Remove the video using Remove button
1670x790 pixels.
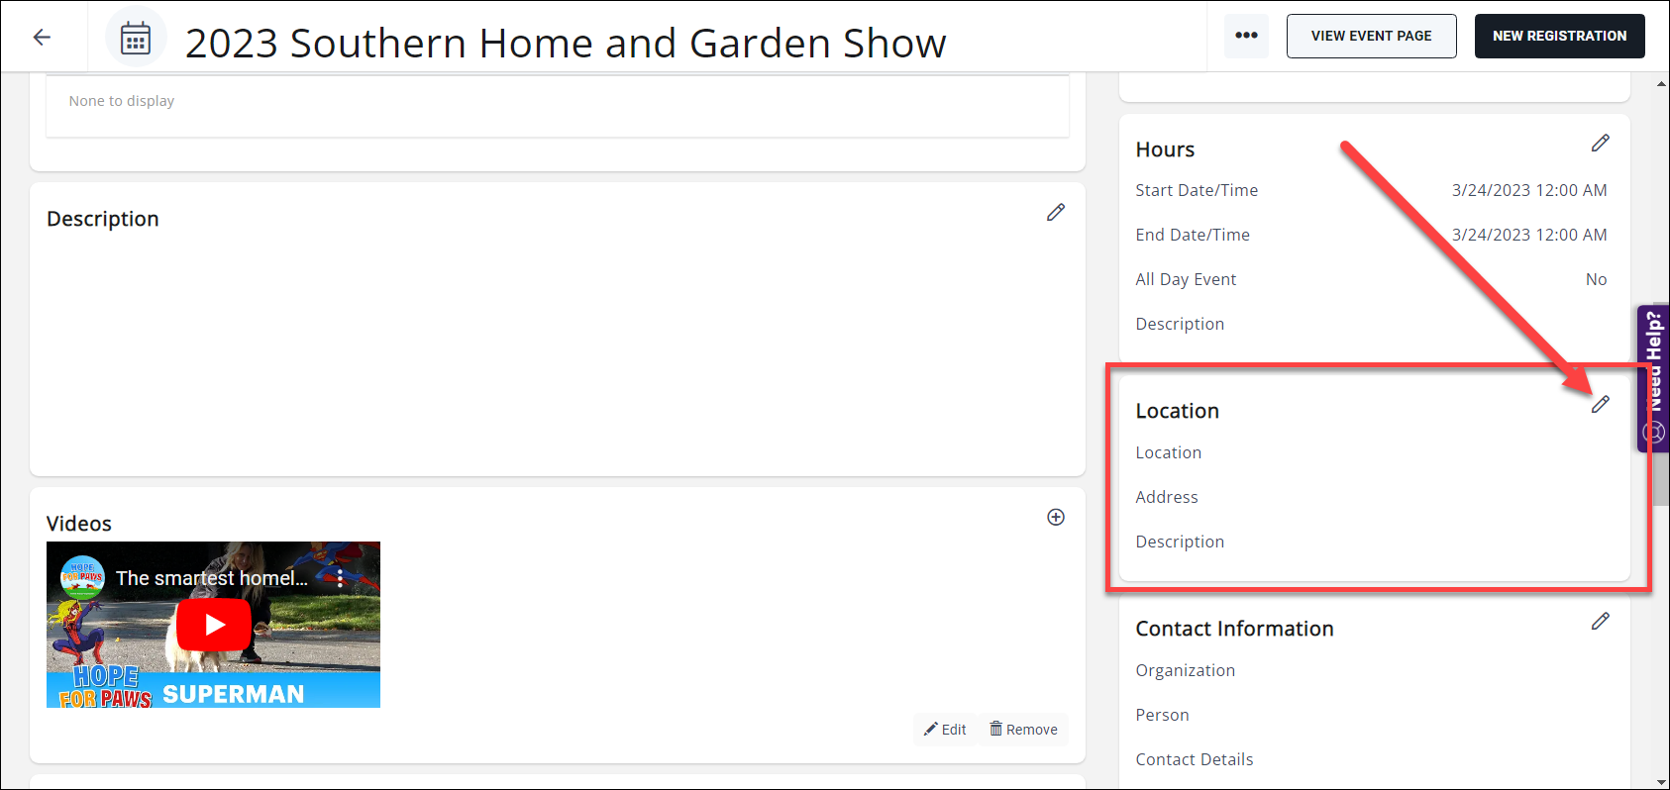(x=1023, y=730)
